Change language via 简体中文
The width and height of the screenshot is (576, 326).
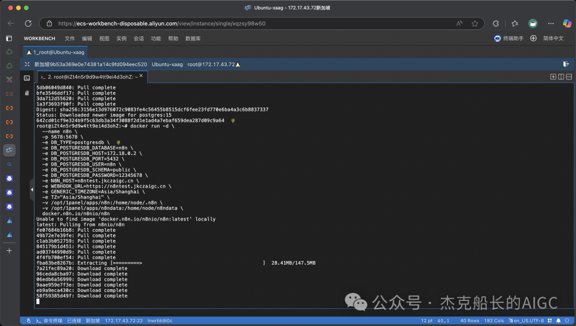tap(553, 38)
